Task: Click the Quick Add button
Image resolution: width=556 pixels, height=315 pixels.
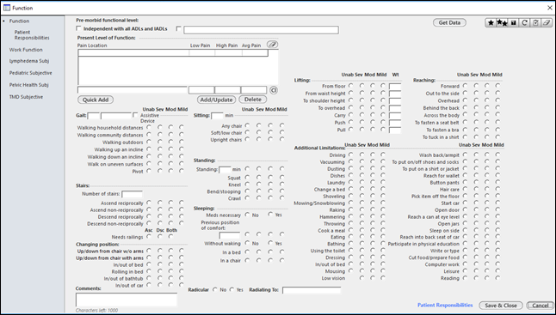Action: pyautogui.click(x=96, y=100)
